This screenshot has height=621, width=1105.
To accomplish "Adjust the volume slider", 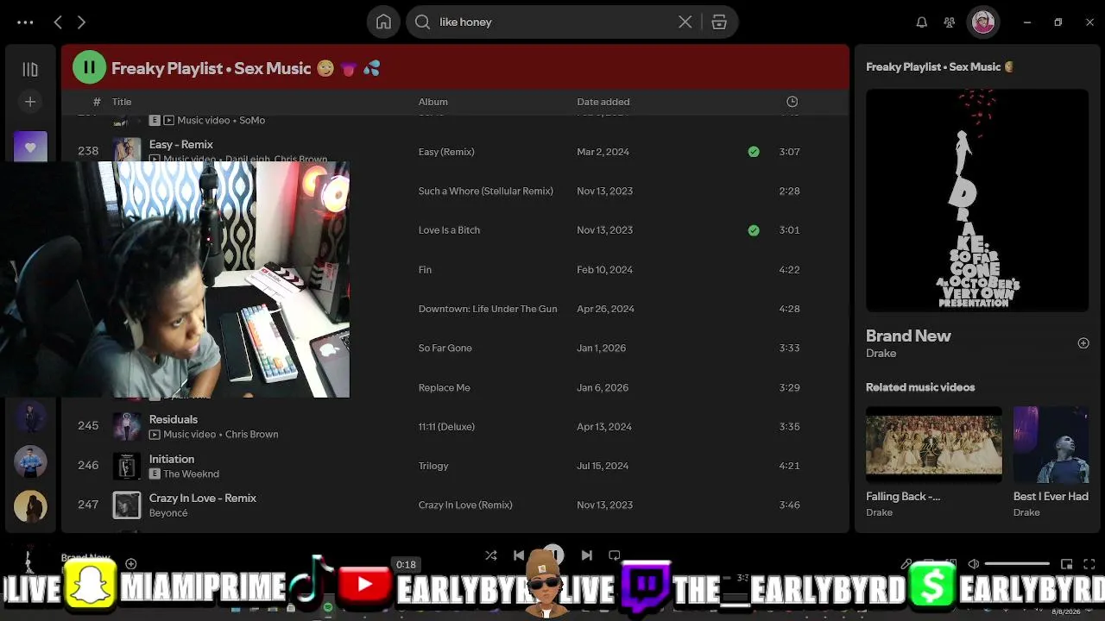I will coord(1017,564).
